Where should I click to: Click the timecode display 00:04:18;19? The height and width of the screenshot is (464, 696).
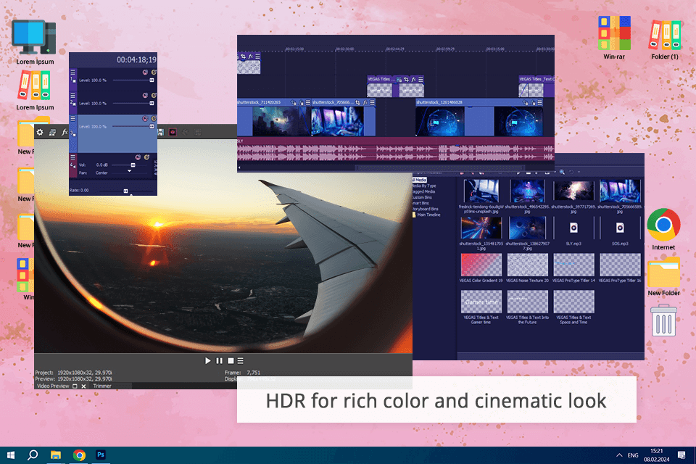tap(136, 59)
